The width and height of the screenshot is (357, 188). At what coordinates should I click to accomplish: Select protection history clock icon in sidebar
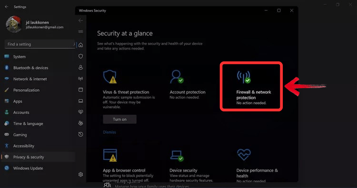point(80,134)
